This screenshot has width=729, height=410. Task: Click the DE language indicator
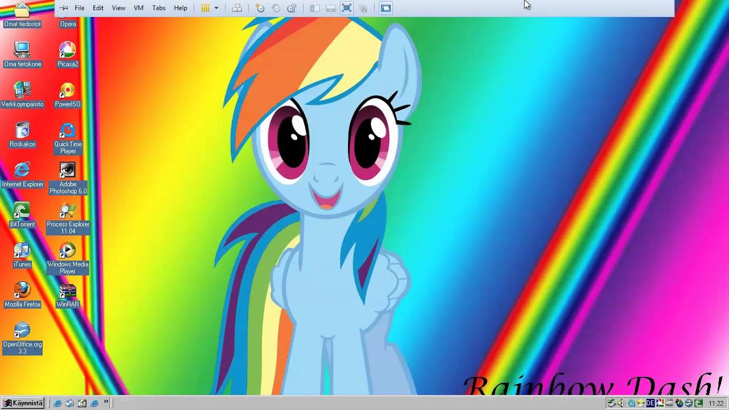(650, 403)
